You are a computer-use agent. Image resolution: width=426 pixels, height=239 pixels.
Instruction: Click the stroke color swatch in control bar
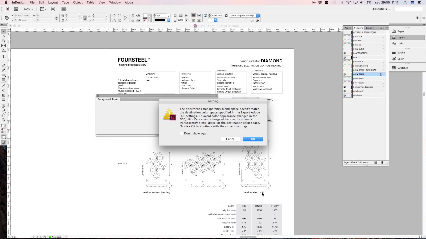point(145,20)
